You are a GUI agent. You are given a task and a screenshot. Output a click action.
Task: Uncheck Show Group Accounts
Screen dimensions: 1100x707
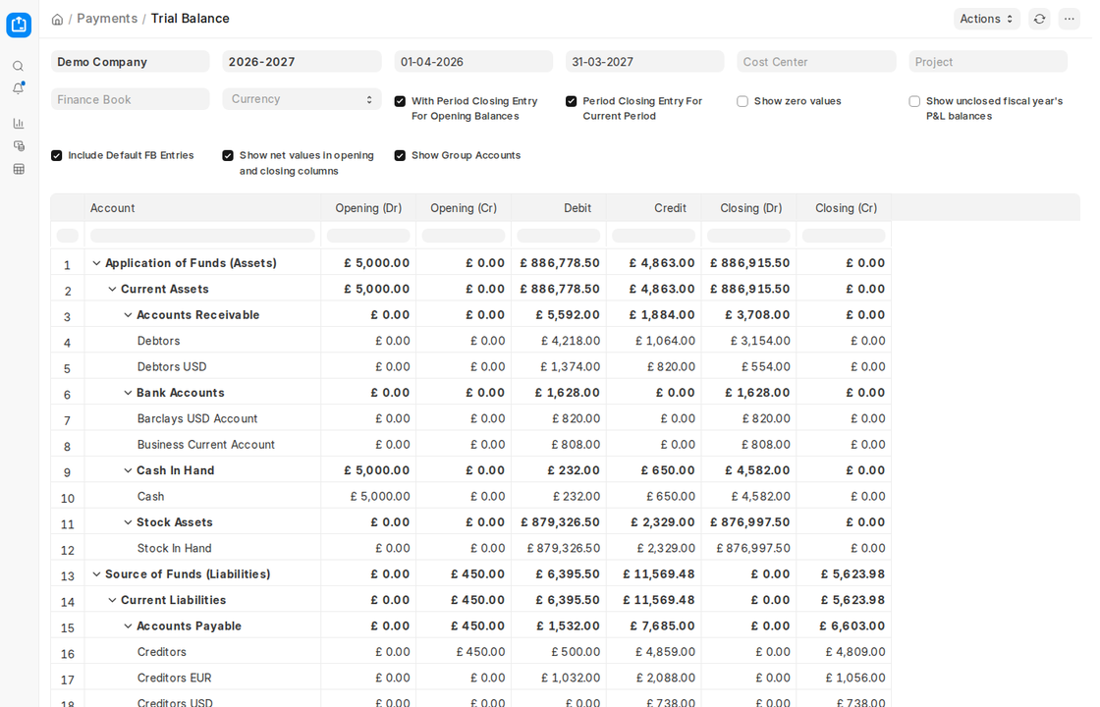[x=400, y=155]
